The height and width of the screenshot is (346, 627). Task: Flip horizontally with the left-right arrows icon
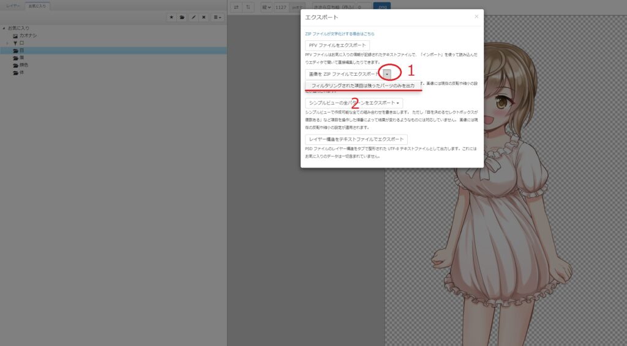236,7
